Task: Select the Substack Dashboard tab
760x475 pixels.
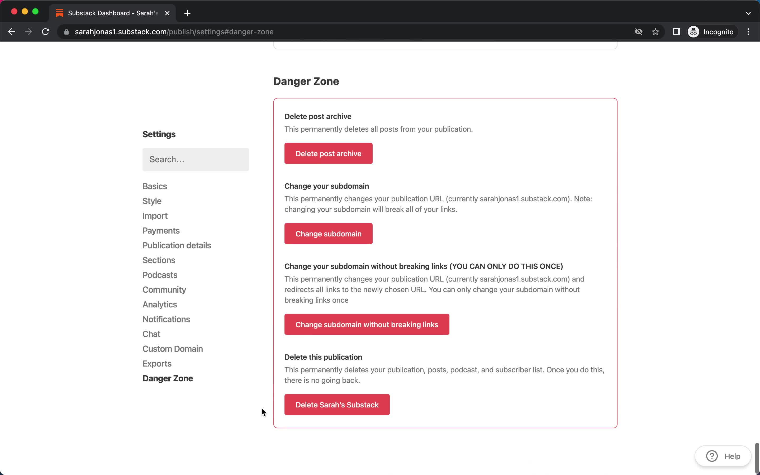Action: [112, 13]
